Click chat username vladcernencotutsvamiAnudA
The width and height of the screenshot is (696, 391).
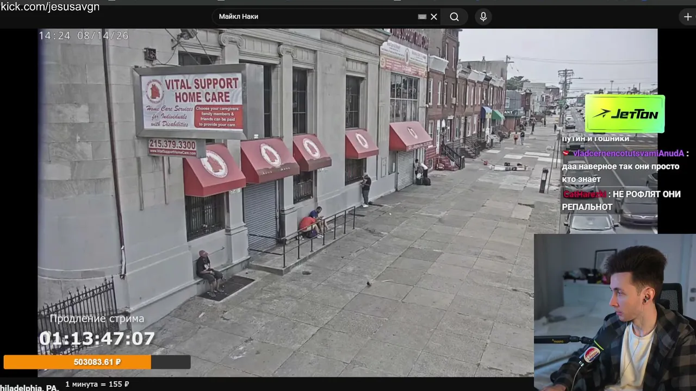(x=628, y=154)
